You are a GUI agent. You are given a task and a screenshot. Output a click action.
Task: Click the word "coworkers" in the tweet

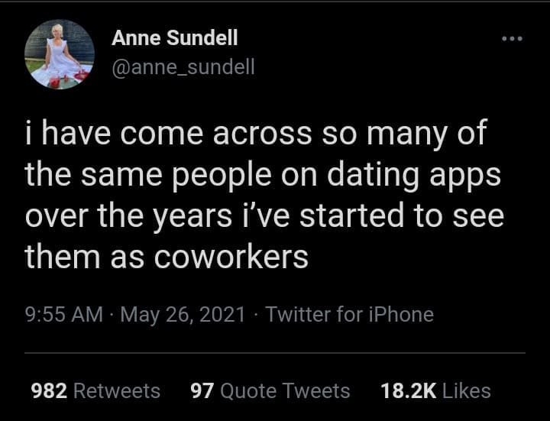click(x=231, y=257)
